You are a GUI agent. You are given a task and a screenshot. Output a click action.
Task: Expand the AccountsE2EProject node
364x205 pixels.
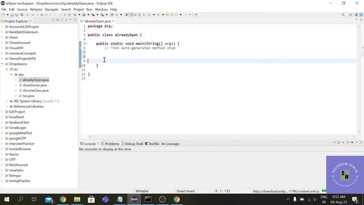click(2, 27)
